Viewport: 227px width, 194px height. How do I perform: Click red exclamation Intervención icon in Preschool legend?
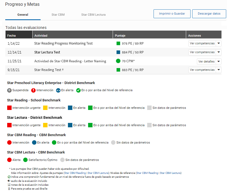(x=33, y=90)
